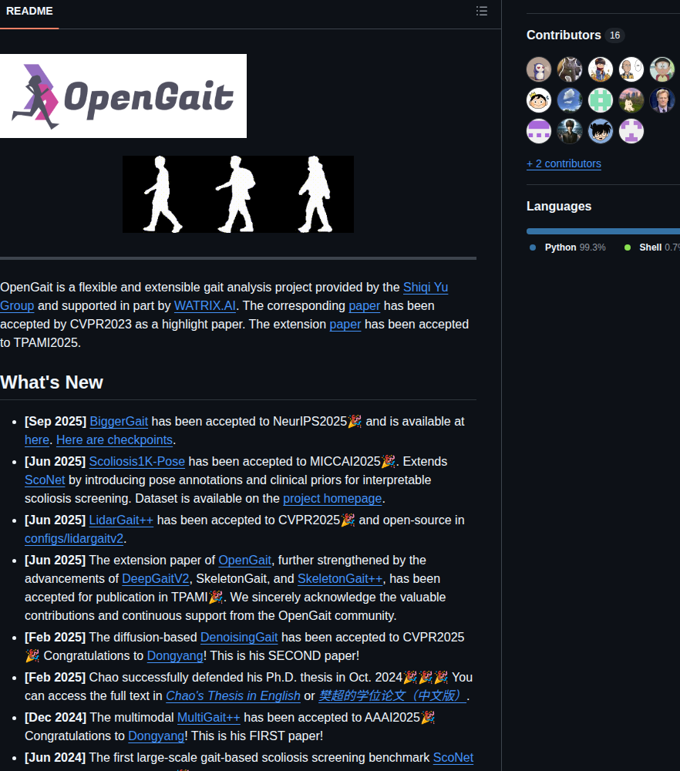Viewport: 680px width, 771px height.
Task: Click the What's New heading
Action: (x=52, y=382)
